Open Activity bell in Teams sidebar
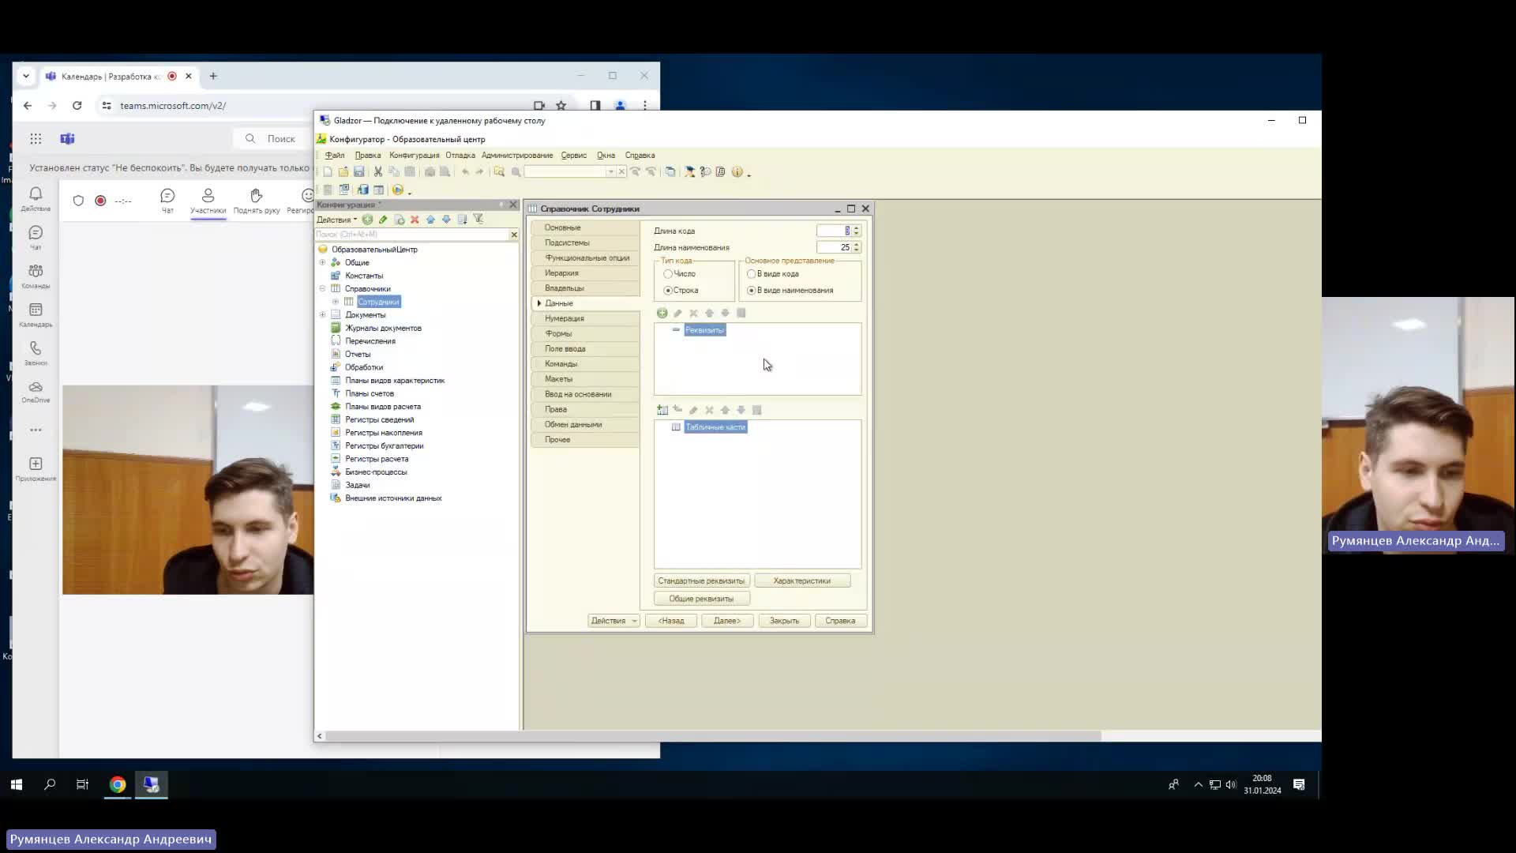The image size is (1516, 853). tap(36, 198)
